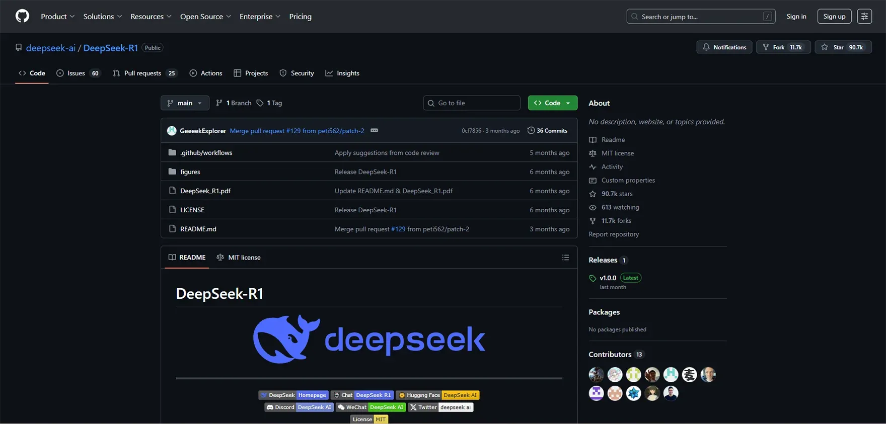
Task: Click the GeeeekExplorer avatar
Action: pyautogui.click(x=172, y=131)
